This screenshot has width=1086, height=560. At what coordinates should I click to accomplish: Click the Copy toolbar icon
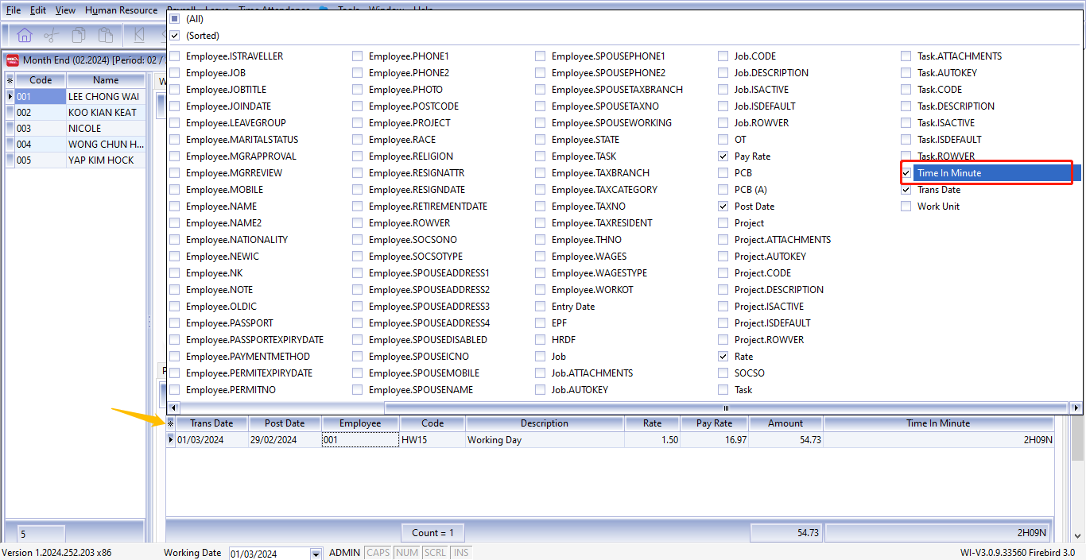click(x=79, y=35)
